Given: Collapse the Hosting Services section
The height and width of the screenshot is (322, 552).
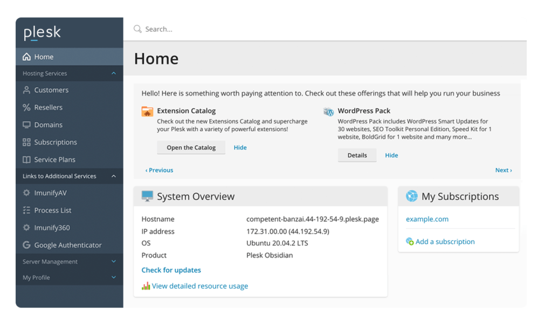Looking at the screenshot, I should tap(113, 73).
